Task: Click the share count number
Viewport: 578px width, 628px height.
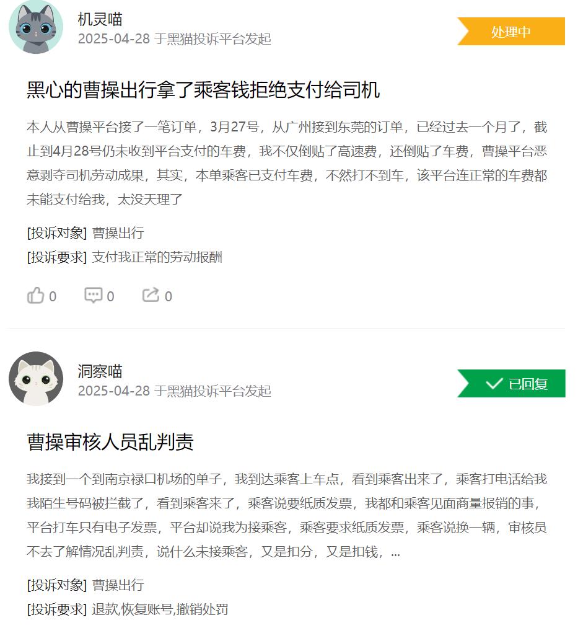Action: 168,296
